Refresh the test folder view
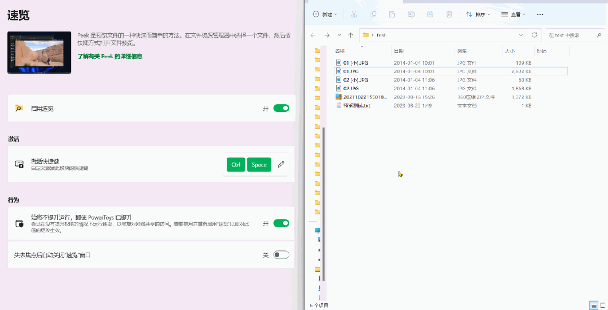Viewport: 608px width, 310px height. [535, 35]
